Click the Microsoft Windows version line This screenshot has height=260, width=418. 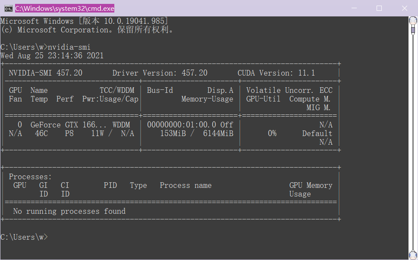click(84, 21)
